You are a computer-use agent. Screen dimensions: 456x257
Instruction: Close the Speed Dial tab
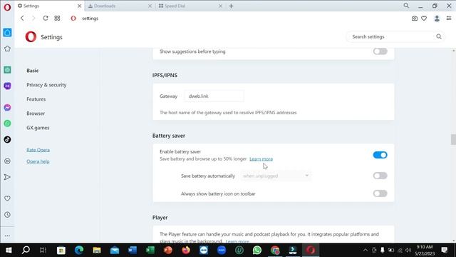click(x=220, y=6)
